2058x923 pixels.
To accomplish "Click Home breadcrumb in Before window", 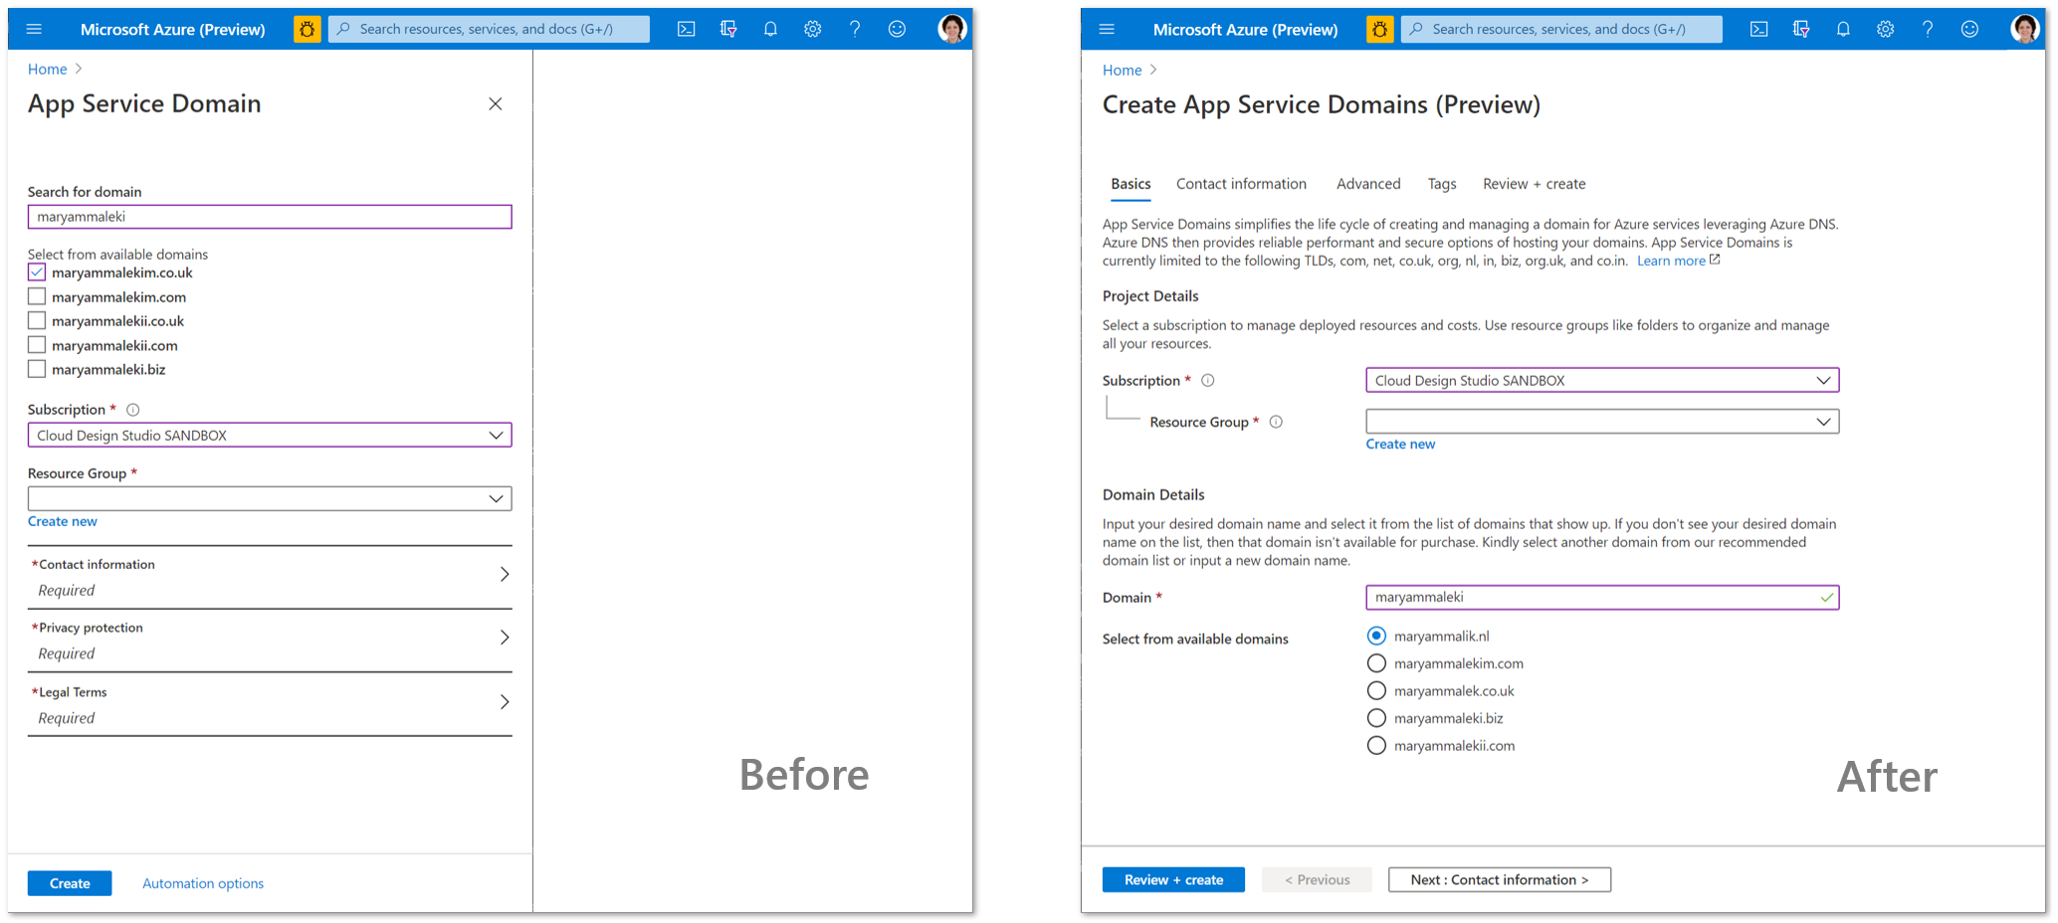I will 48,69.
